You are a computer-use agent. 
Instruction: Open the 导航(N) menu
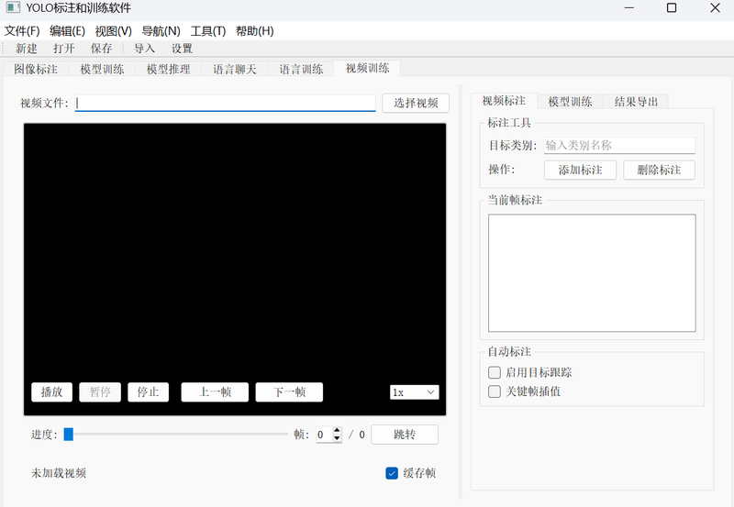click(161, 31)
